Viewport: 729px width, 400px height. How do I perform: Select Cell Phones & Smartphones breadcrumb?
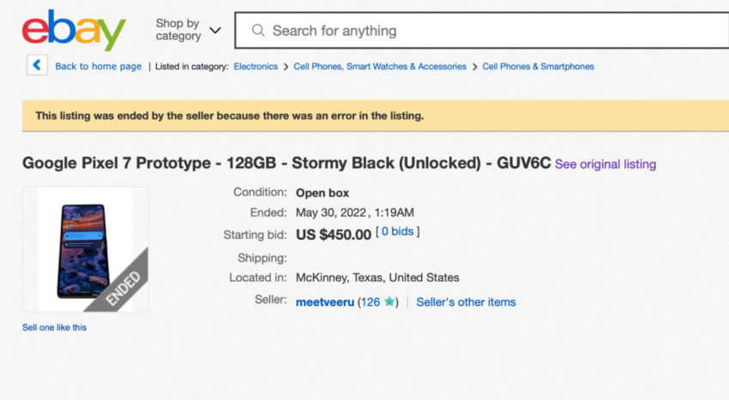(538, 67)
